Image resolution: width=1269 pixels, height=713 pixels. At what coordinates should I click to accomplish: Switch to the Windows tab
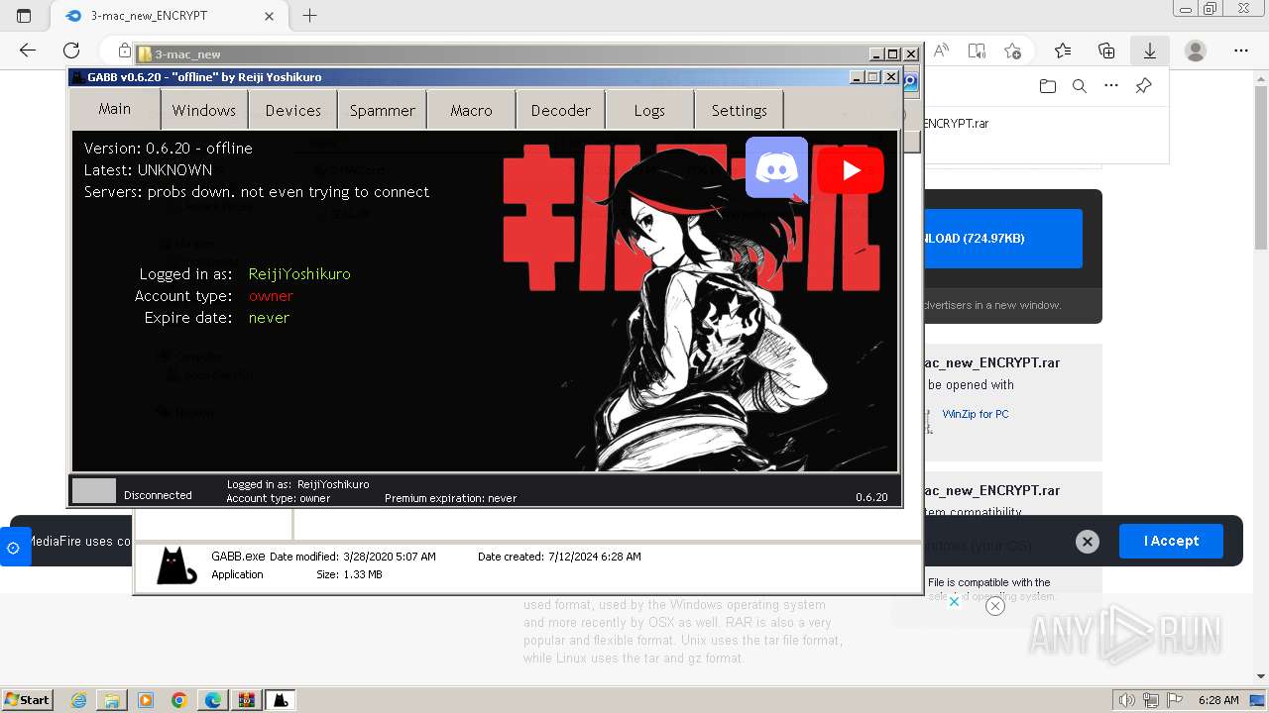(203, 110)
